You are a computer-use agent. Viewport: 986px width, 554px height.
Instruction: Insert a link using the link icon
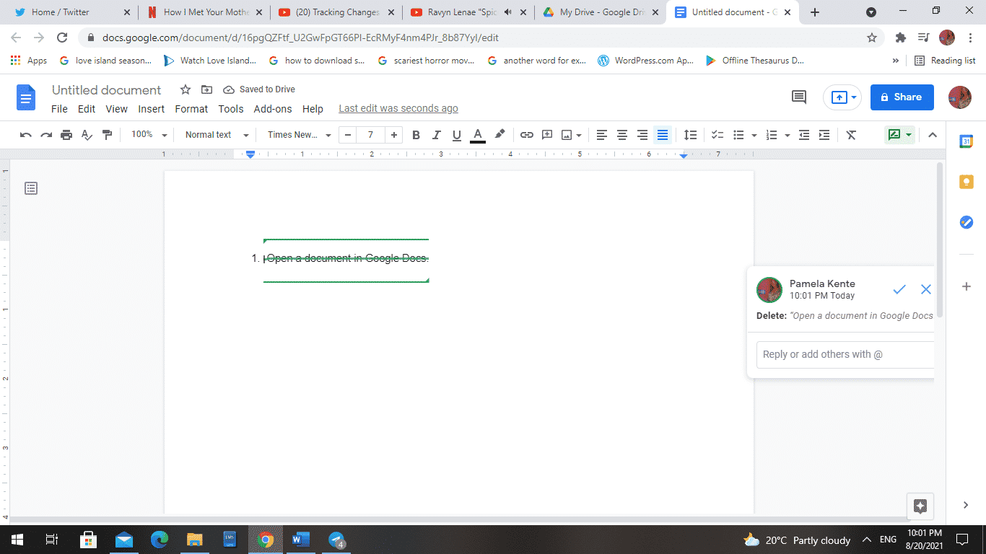coord(526,135)
